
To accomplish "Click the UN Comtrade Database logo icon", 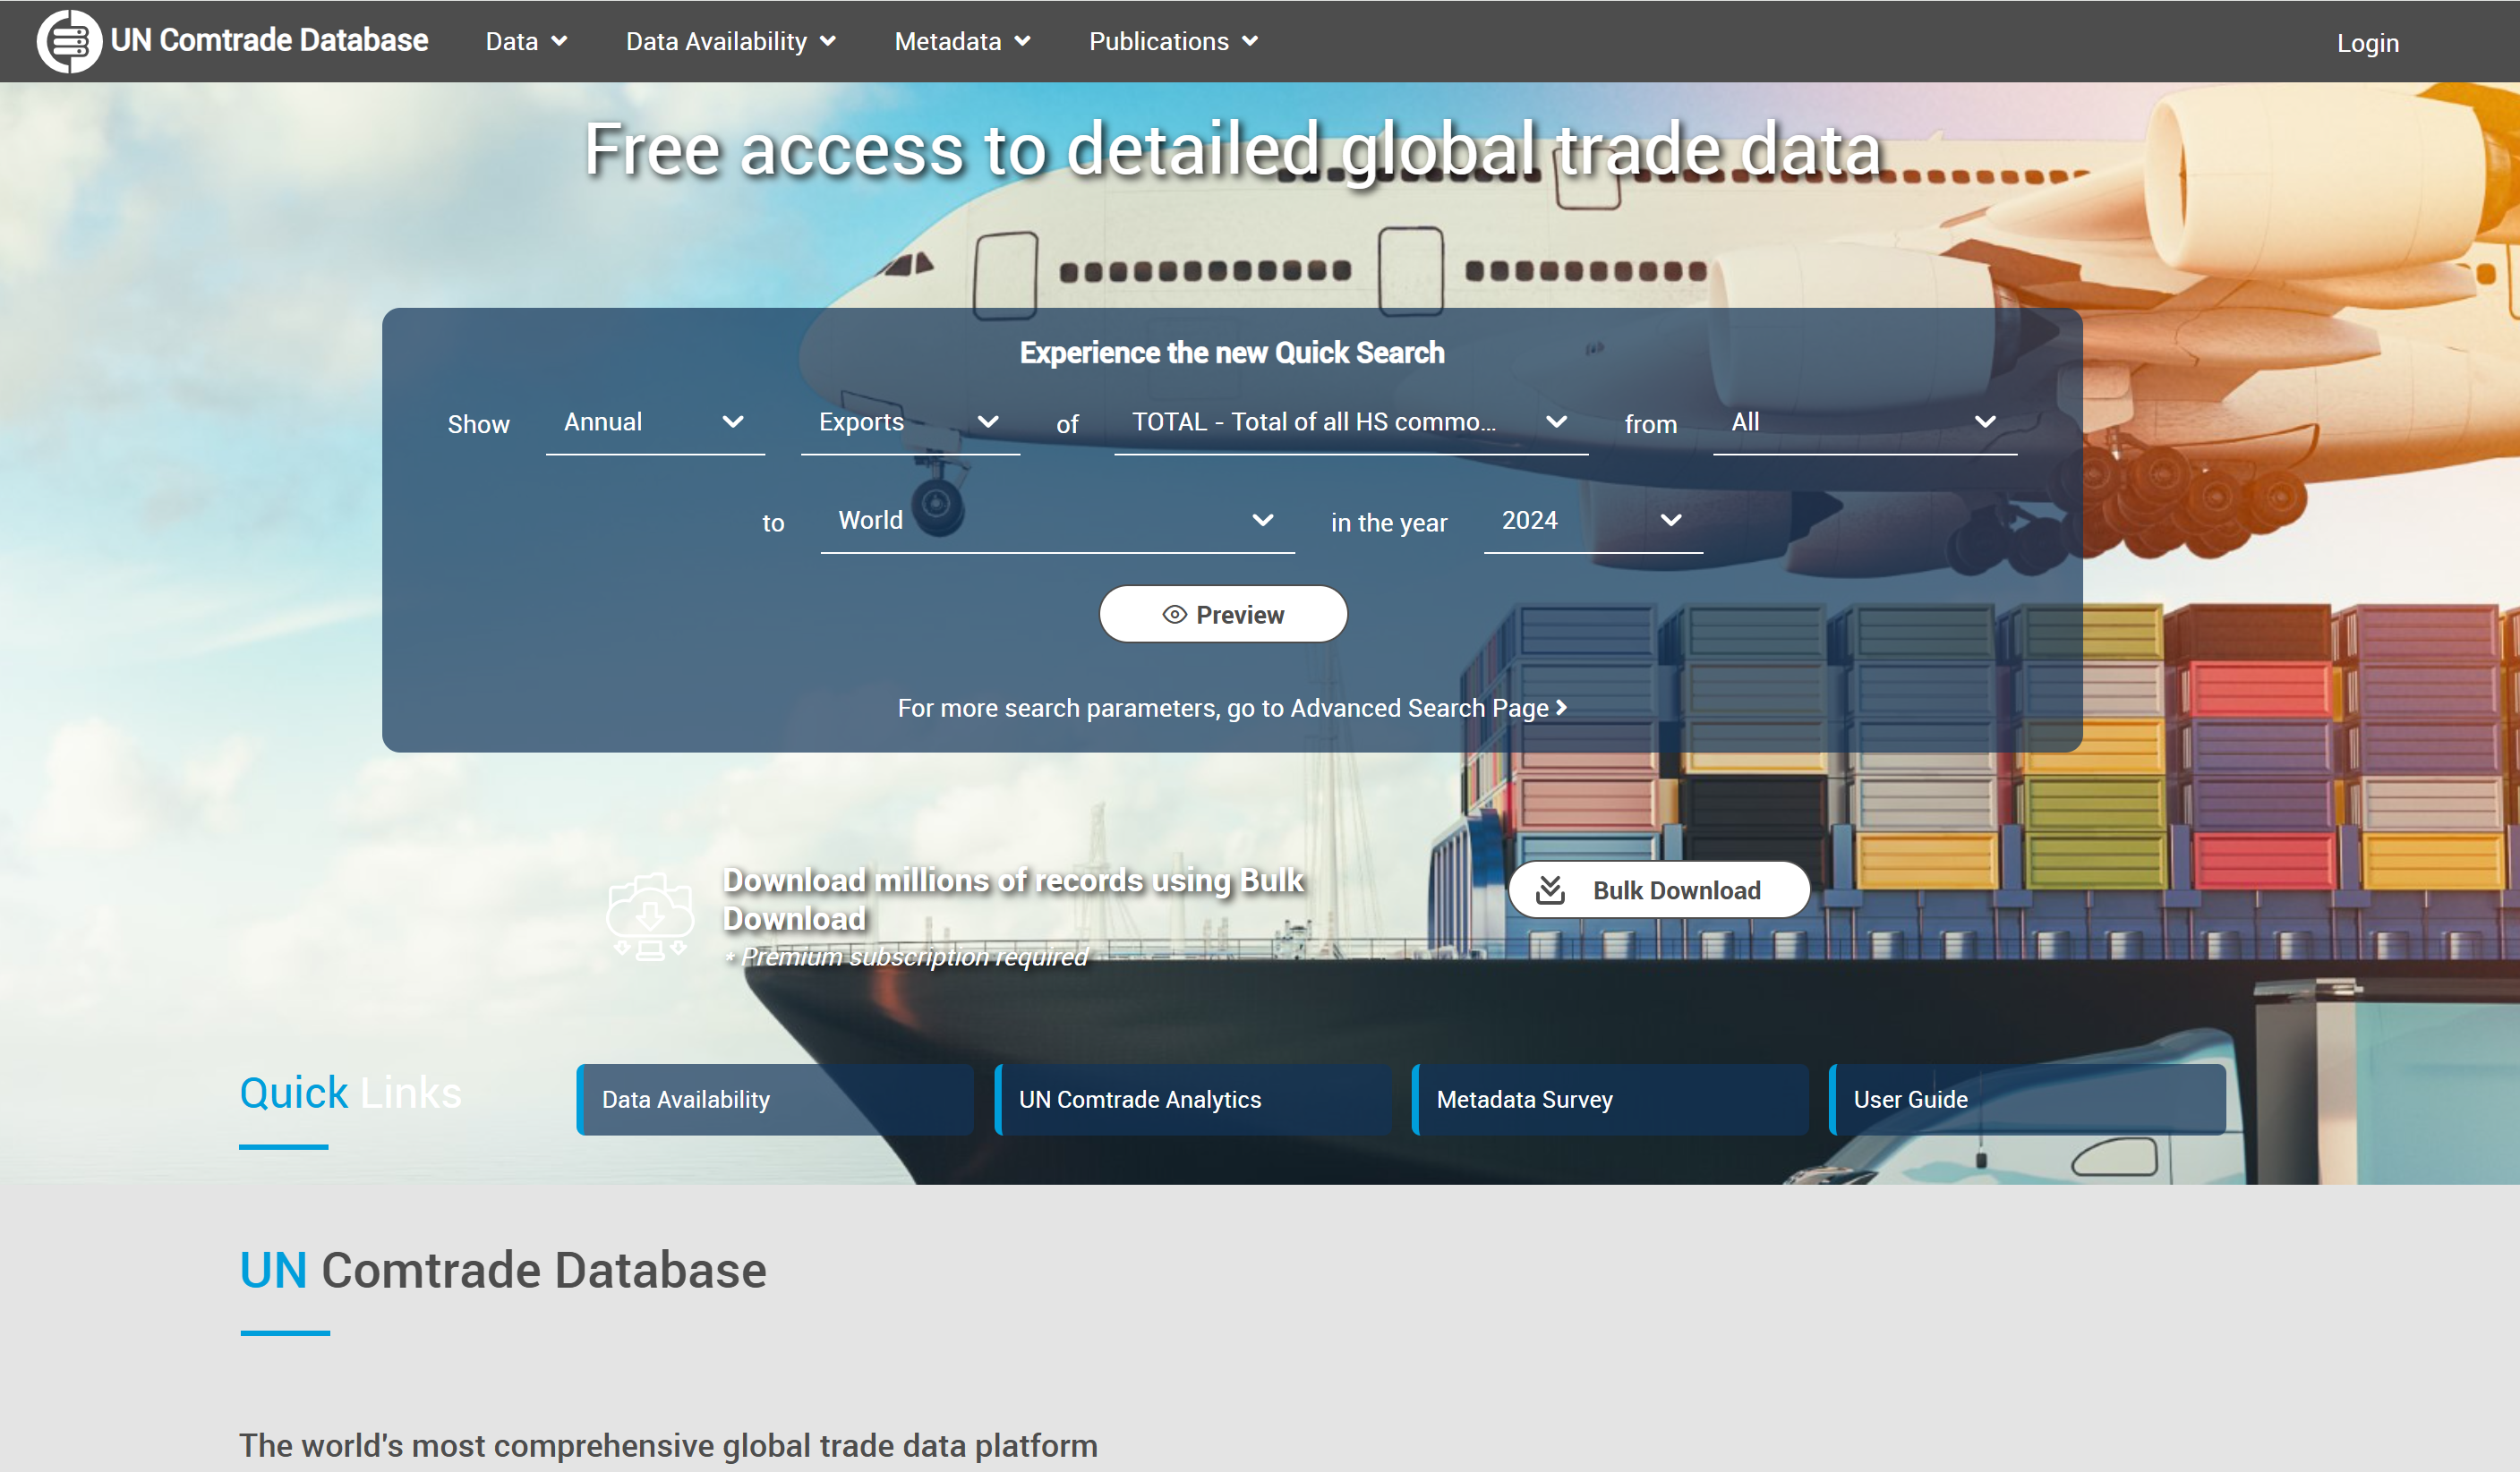I will coord(69,41).
